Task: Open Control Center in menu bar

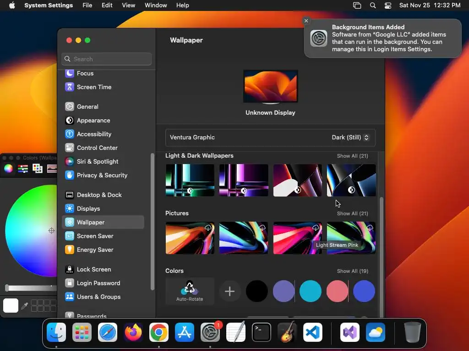Action: pos(388,5)
